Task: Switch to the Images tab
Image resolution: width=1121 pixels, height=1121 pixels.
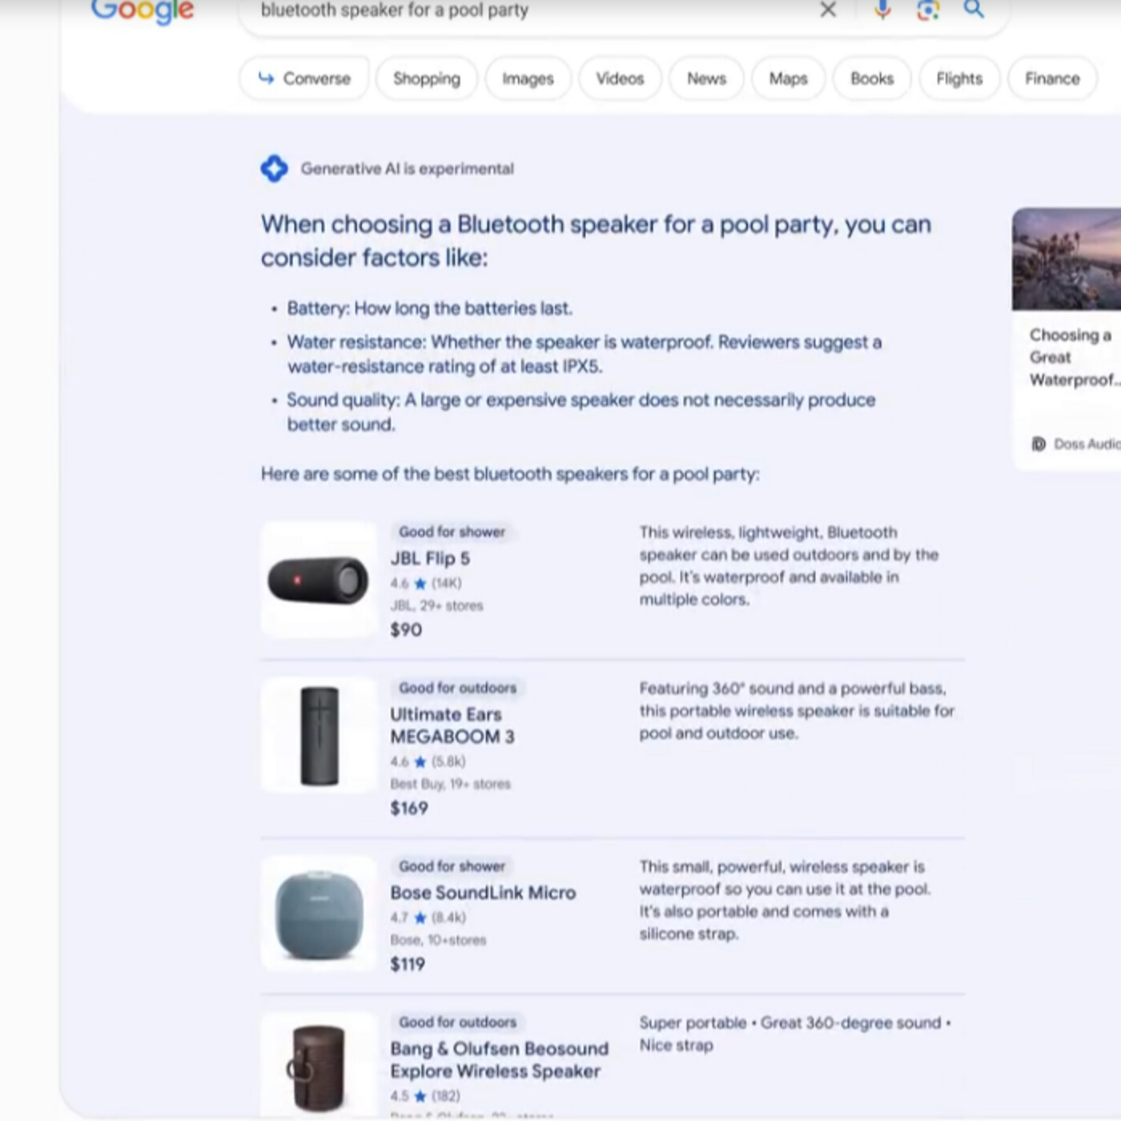Action: pos(528,78)
